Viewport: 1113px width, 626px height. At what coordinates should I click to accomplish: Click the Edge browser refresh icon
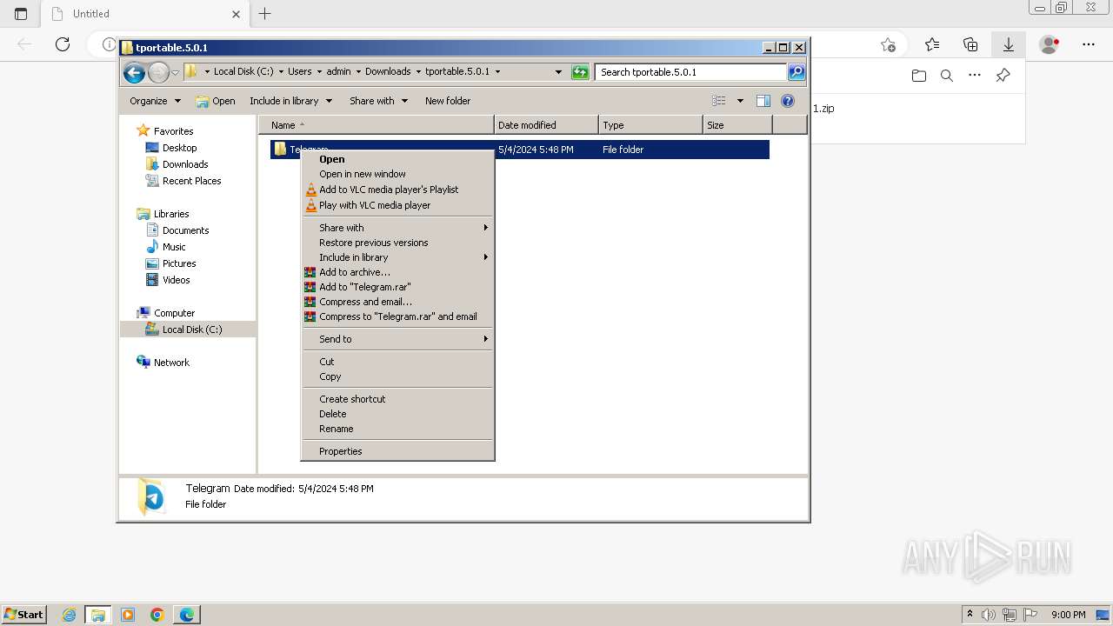[x=63, y=44]
